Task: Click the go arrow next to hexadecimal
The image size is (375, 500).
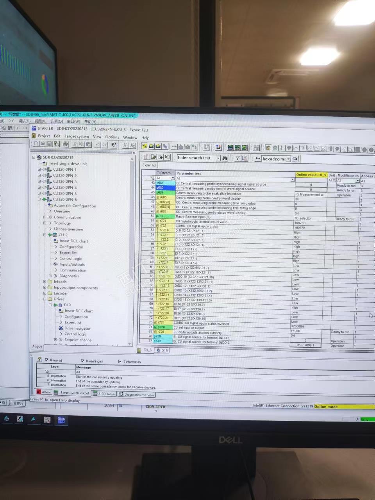Action: [295, 159]
